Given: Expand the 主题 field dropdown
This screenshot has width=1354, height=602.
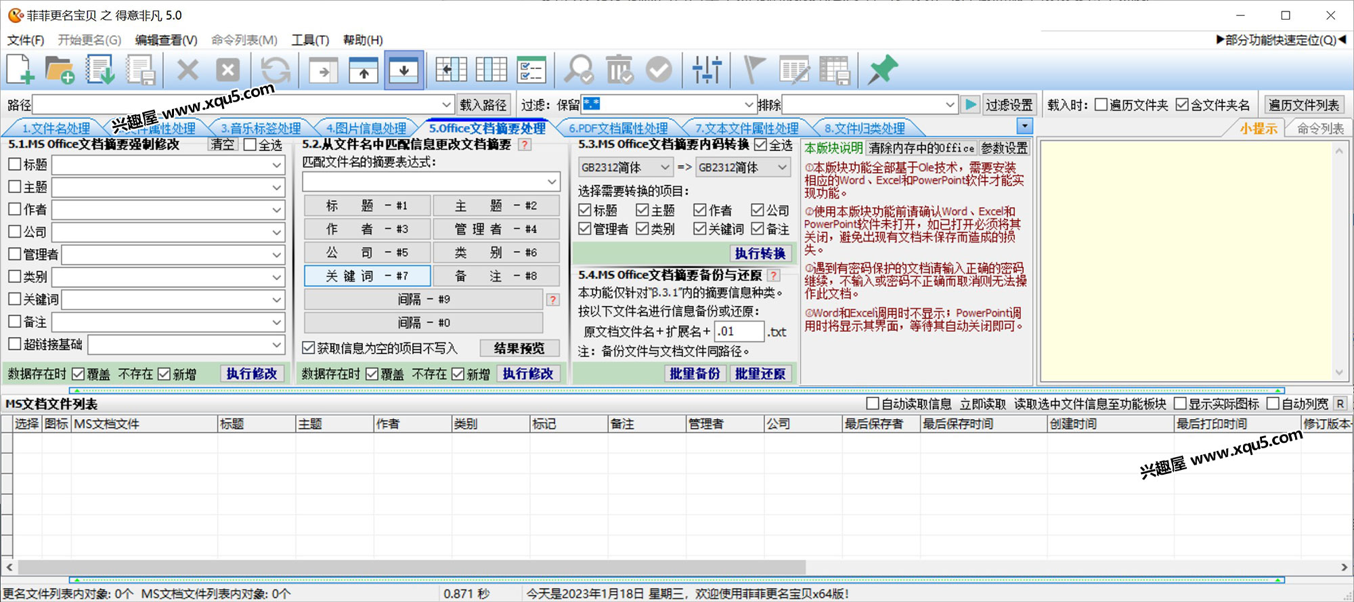Looking at the screenshot, I should tap(276, 188).
